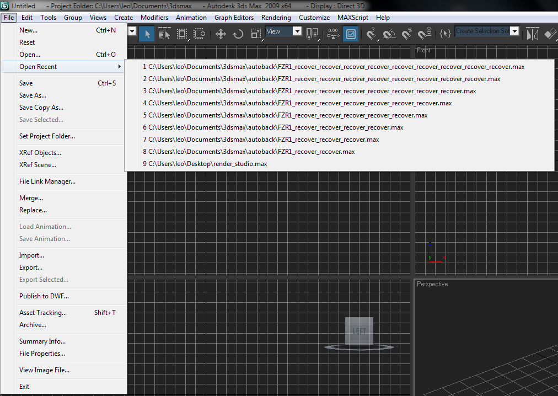Open Summary Info... item
This screenshot has height=396, width=558.
coord(64,341)
